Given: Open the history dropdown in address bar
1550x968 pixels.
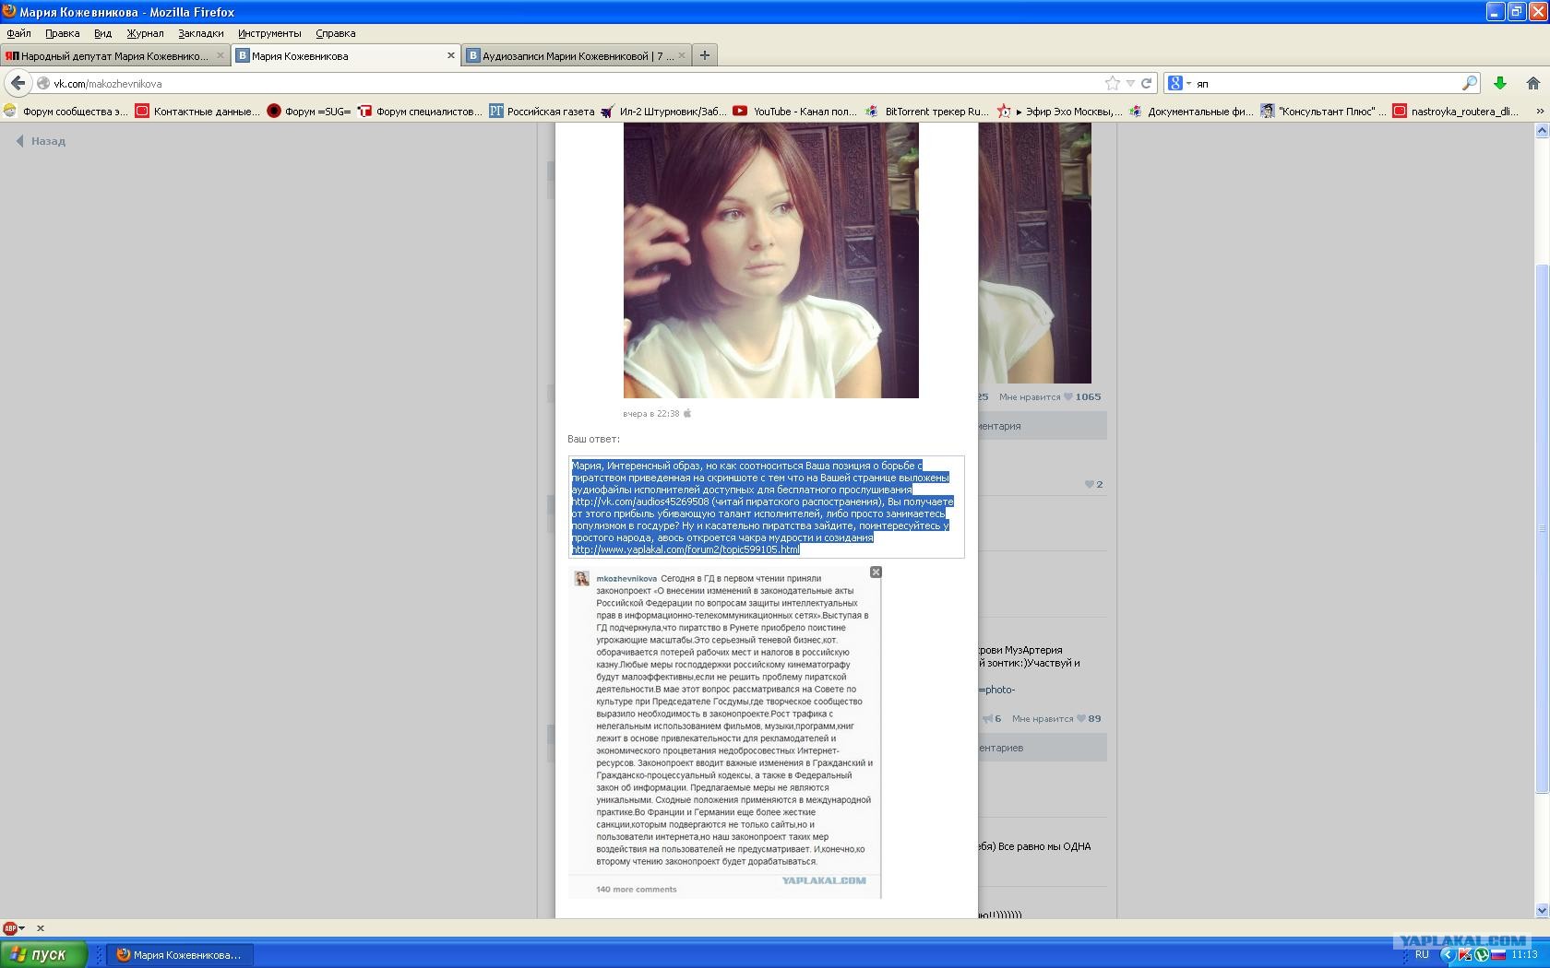Looking at the screenshot, I should pyautogui.click(x=1130, y=83).
